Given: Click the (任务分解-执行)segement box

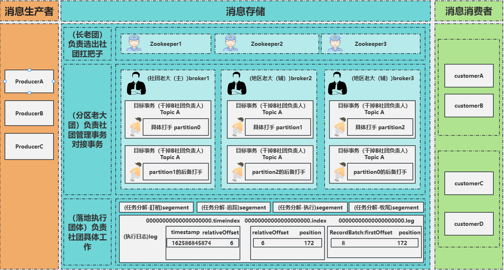Looking at the screenshot, I should (x=310, y=207).
